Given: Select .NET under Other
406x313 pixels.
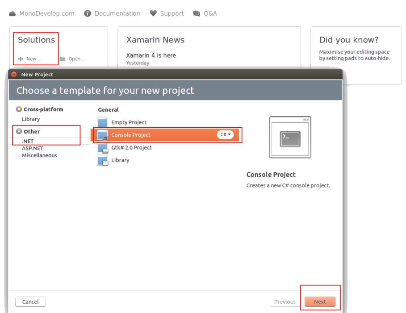Looking at the screenshot, I should [x=28, y=142].
